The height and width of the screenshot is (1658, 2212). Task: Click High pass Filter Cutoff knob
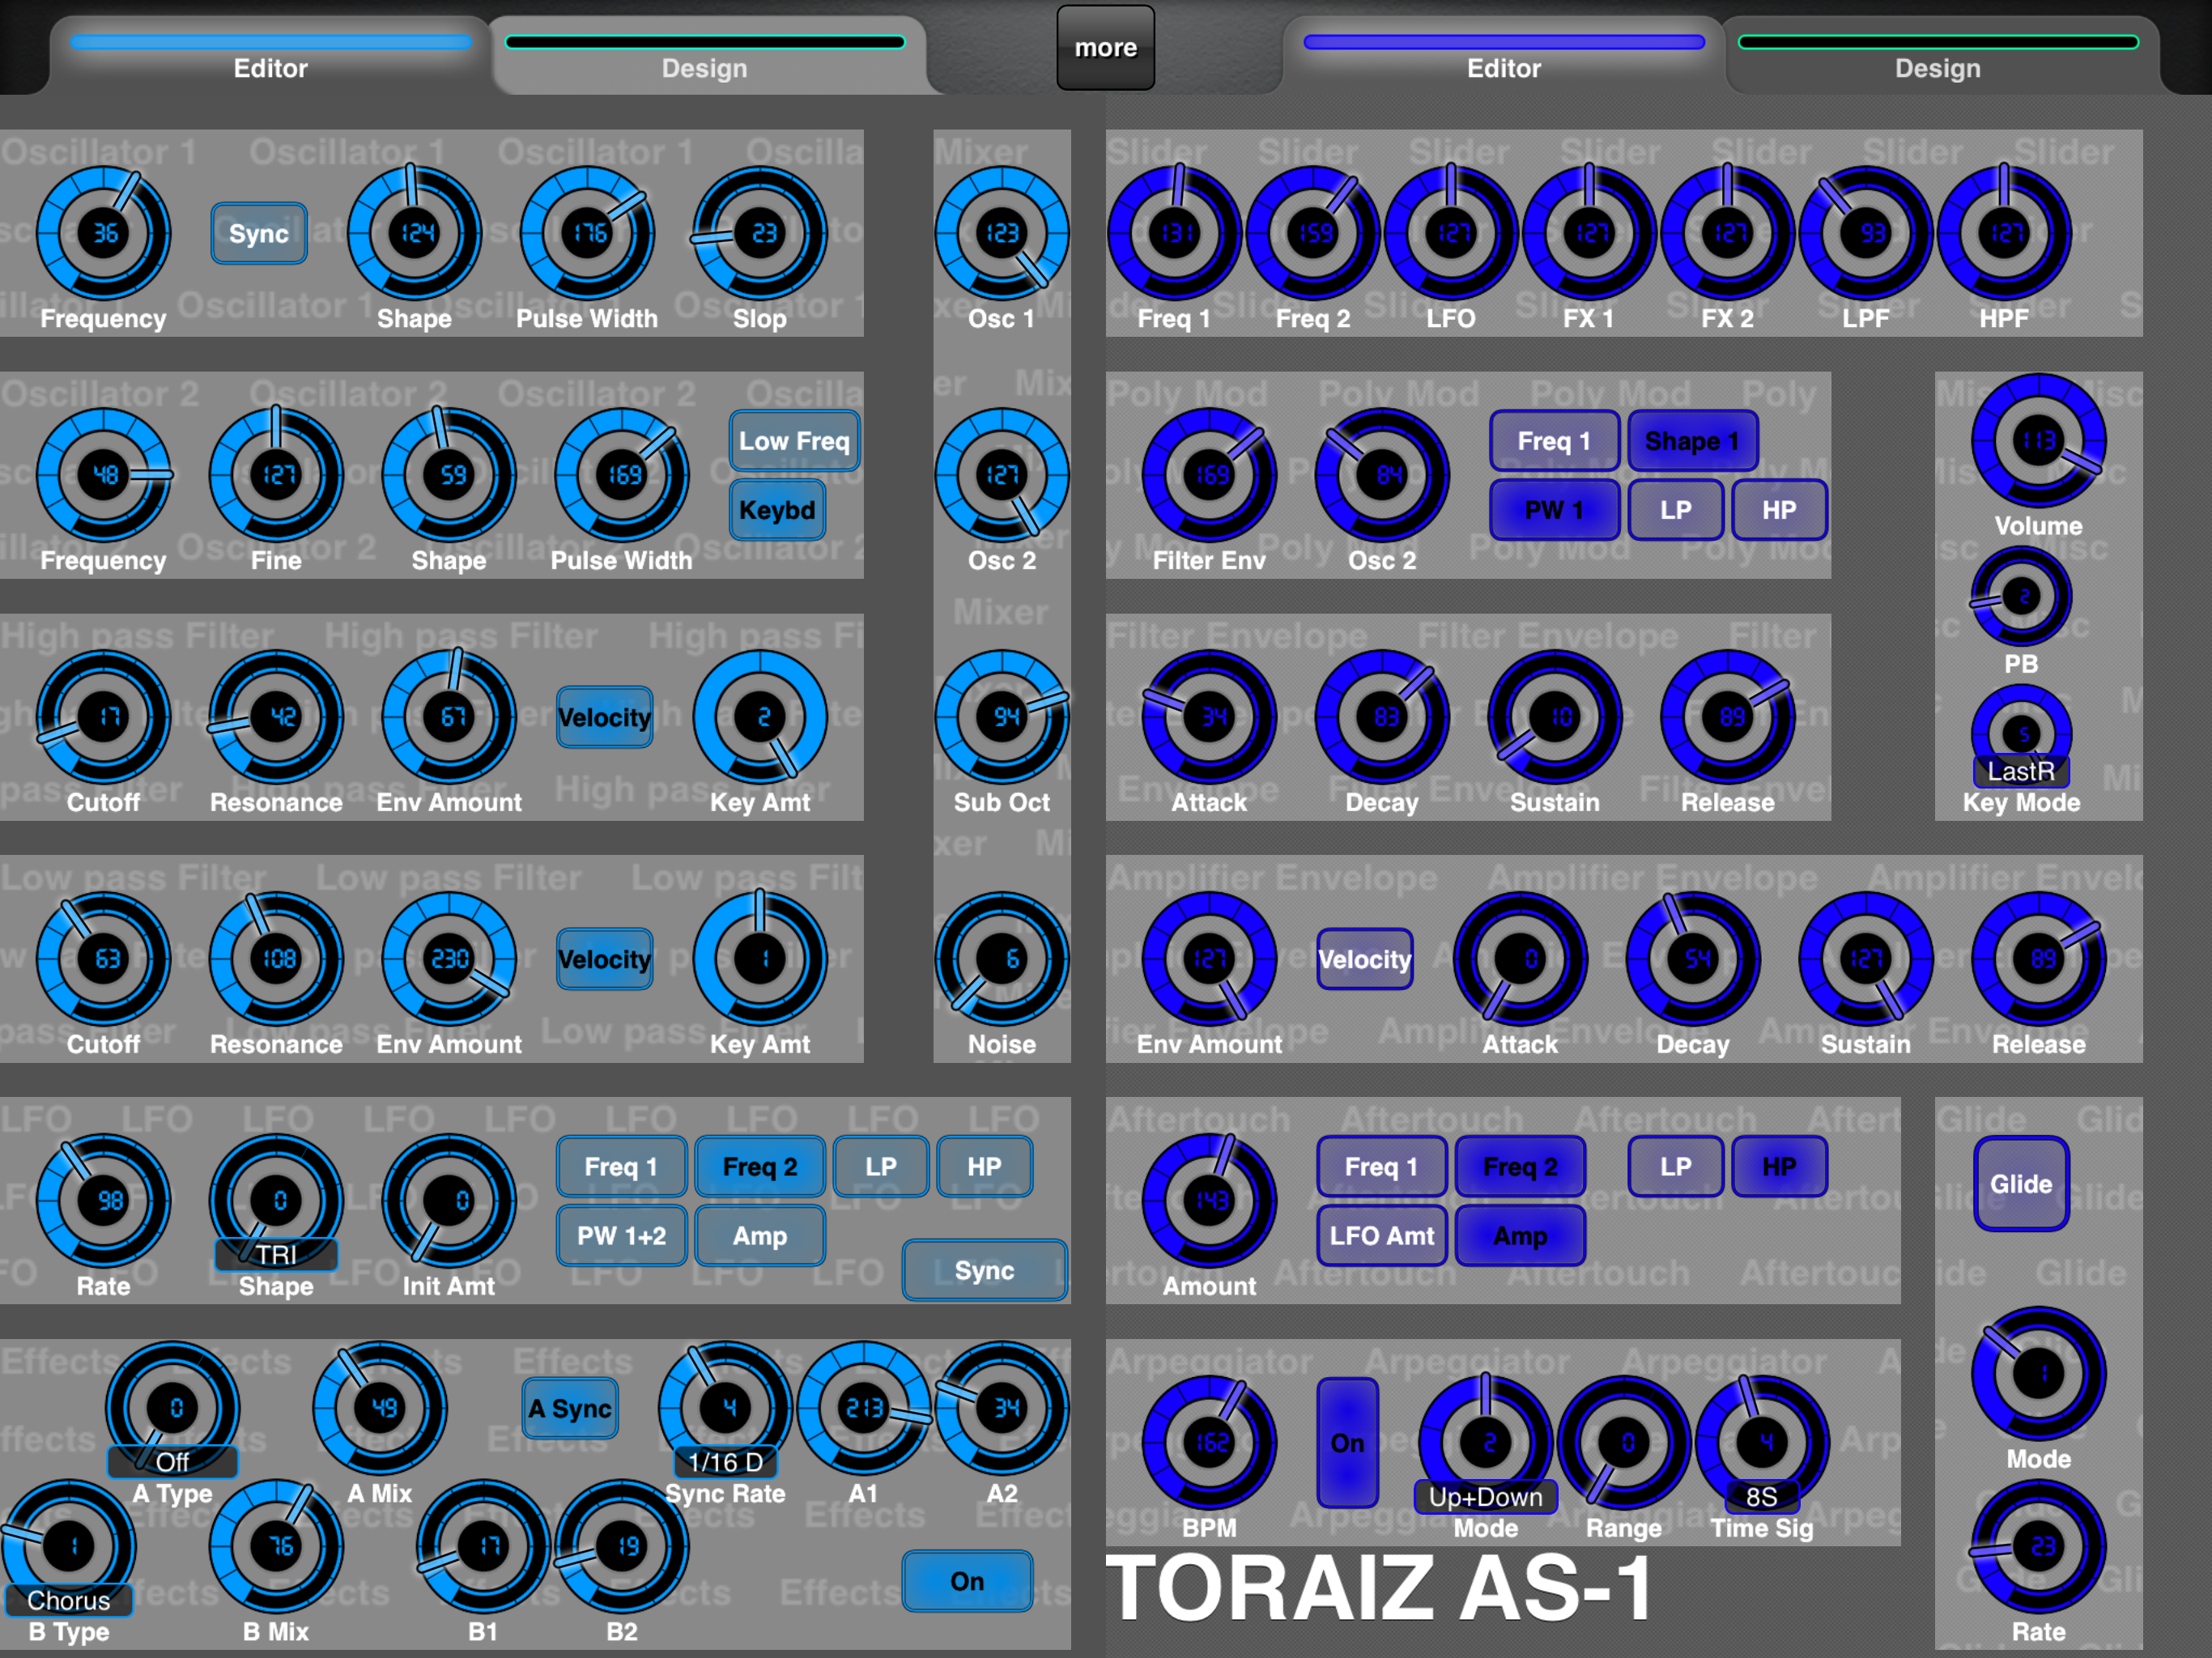click(104, 717)
